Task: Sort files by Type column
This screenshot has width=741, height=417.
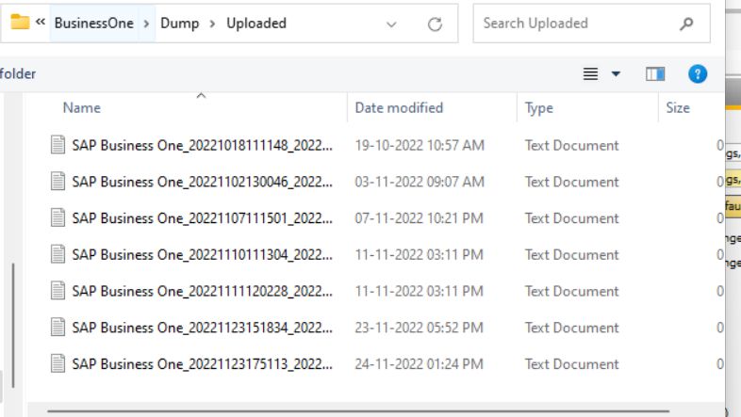Action: 538,108
